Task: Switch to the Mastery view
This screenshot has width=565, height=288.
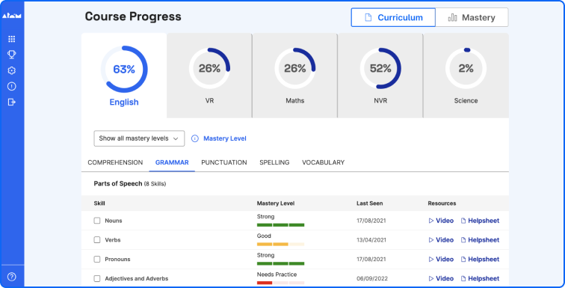Action: tap(472, 17)
